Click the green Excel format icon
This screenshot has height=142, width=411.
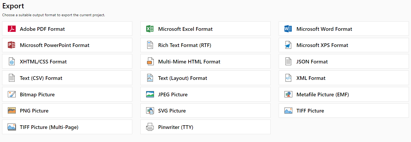150,29
